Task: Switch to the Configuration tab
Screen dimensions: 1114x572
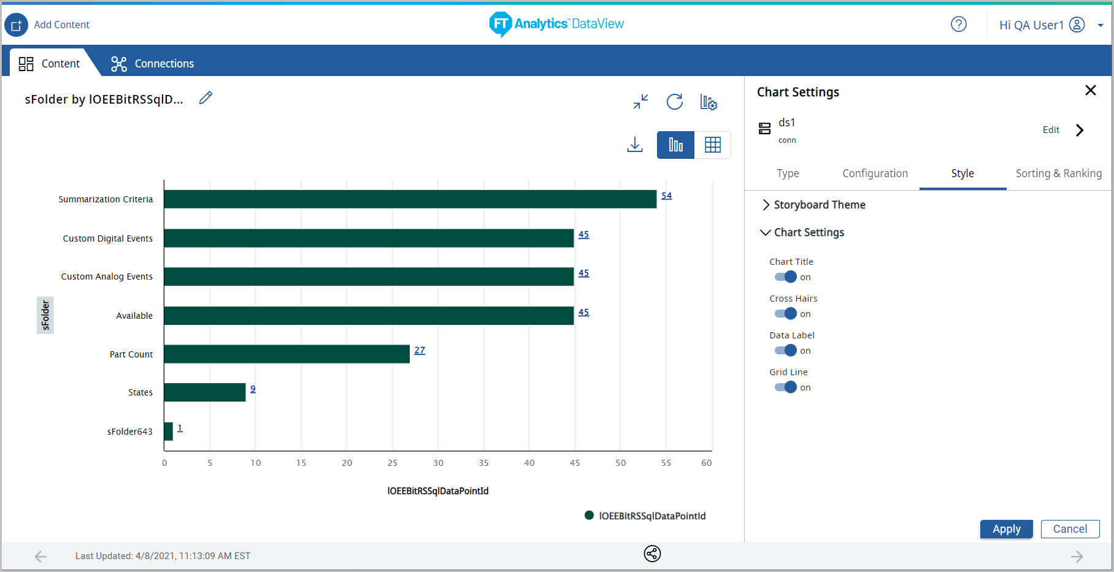Action: (875, 174)
